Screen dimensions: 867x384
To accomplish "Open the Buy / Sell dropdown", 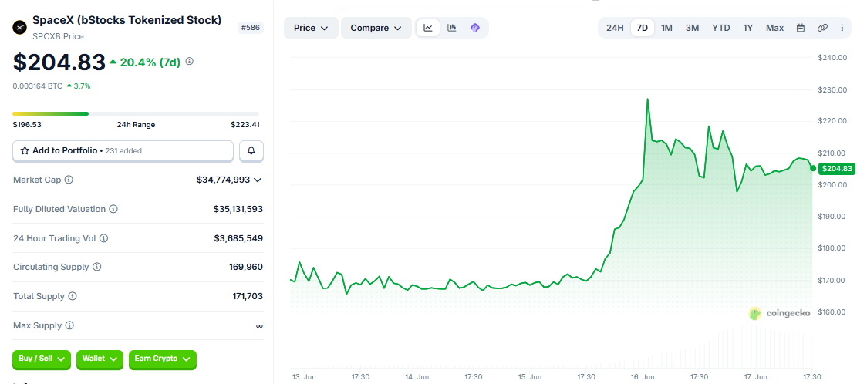I will coord(42,359).
